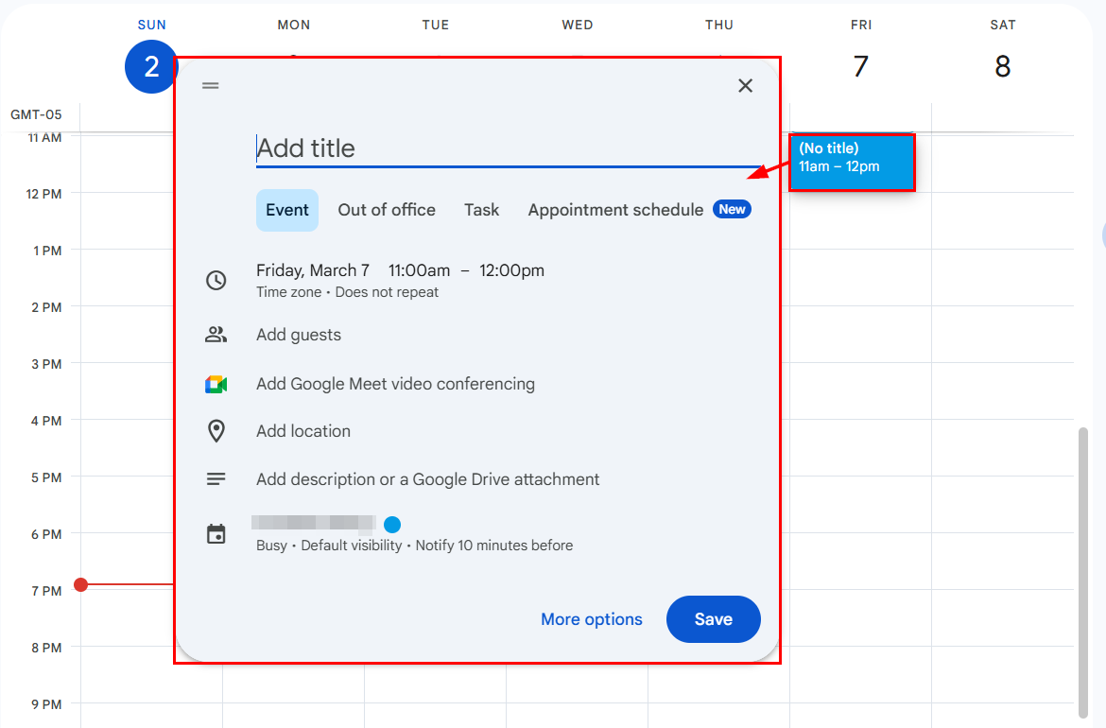Open the 12:00pm end time dropdown

512,271
